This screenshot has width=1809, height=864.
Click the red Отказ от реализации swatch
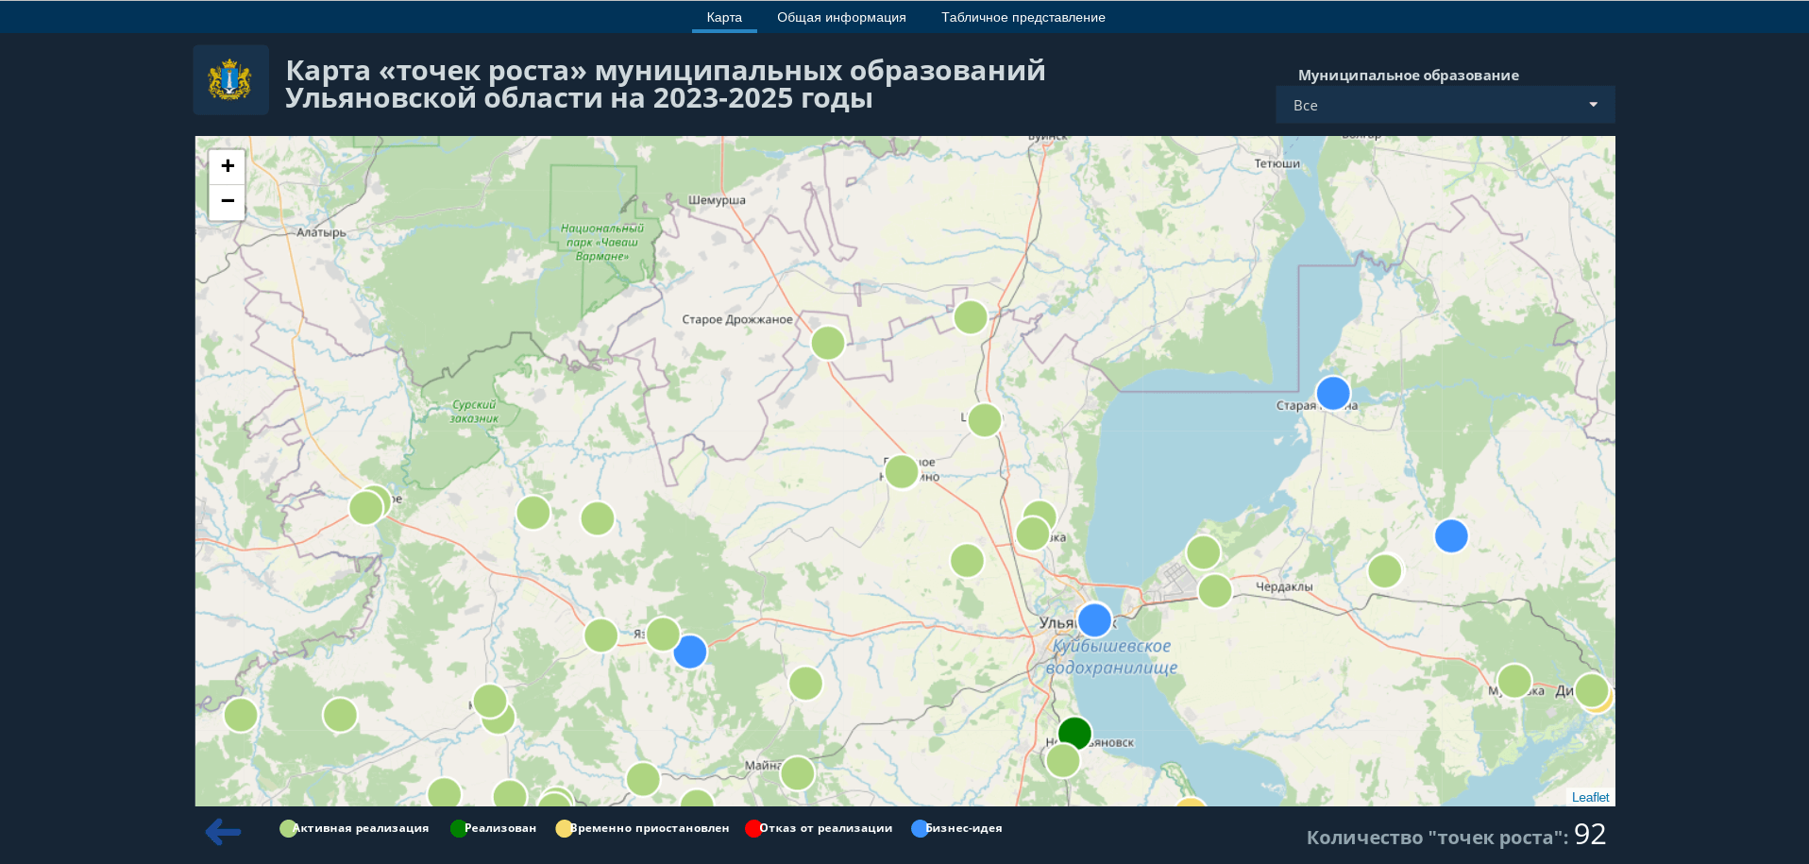tap(753, 828)
